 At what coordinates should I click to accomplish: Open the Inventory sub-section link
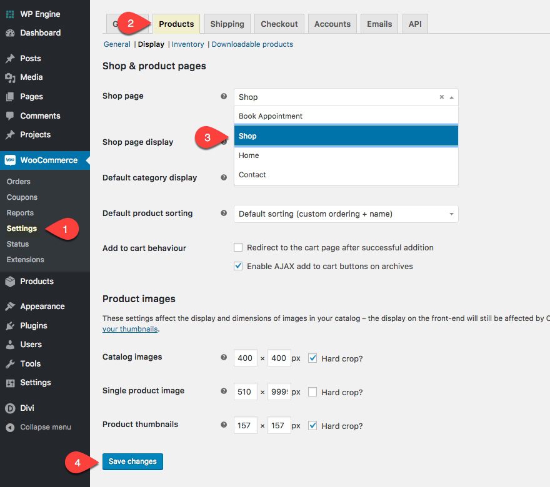pyautogui.click(x=187, y=44)
